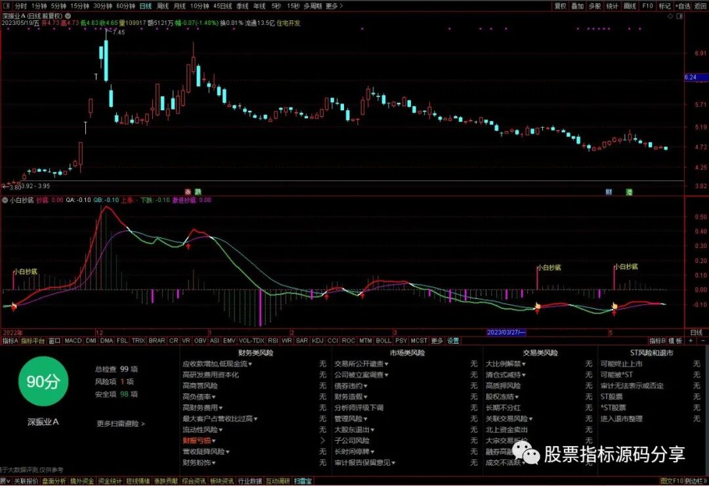Viewport: 709px width, 486px height.
Task: Open the 更多扫雷避险 link
Action: 121,424
